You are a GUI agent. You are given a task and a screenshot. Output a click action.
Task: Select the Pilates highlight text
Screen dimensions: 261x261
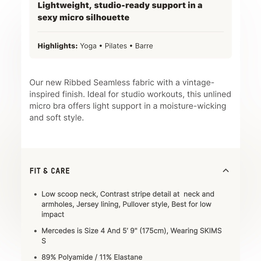[x=116, y=46]
